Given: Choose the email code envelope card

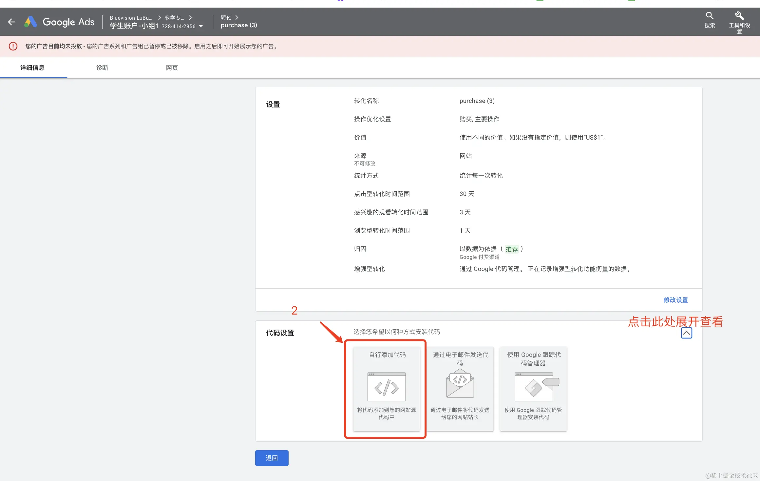Looking at the screenshot, I should tap(460, 388).
